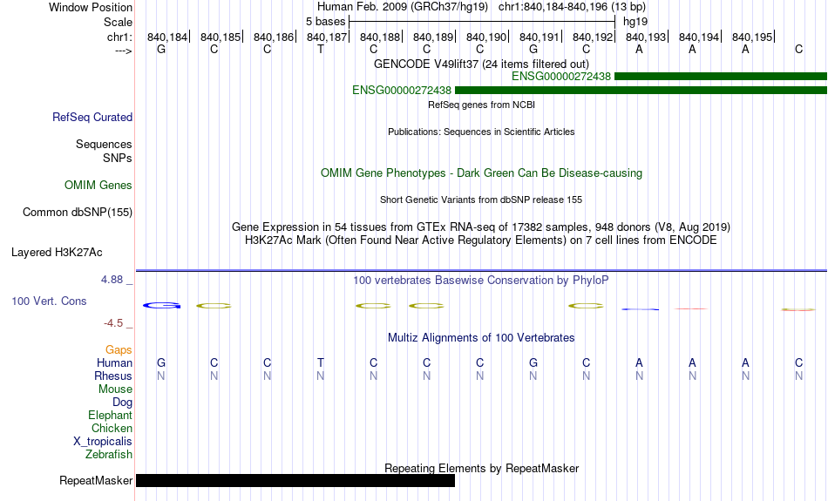Click the hg19 text beside the scale bar
The image size is (828, 501).
(x=635, y=22)
